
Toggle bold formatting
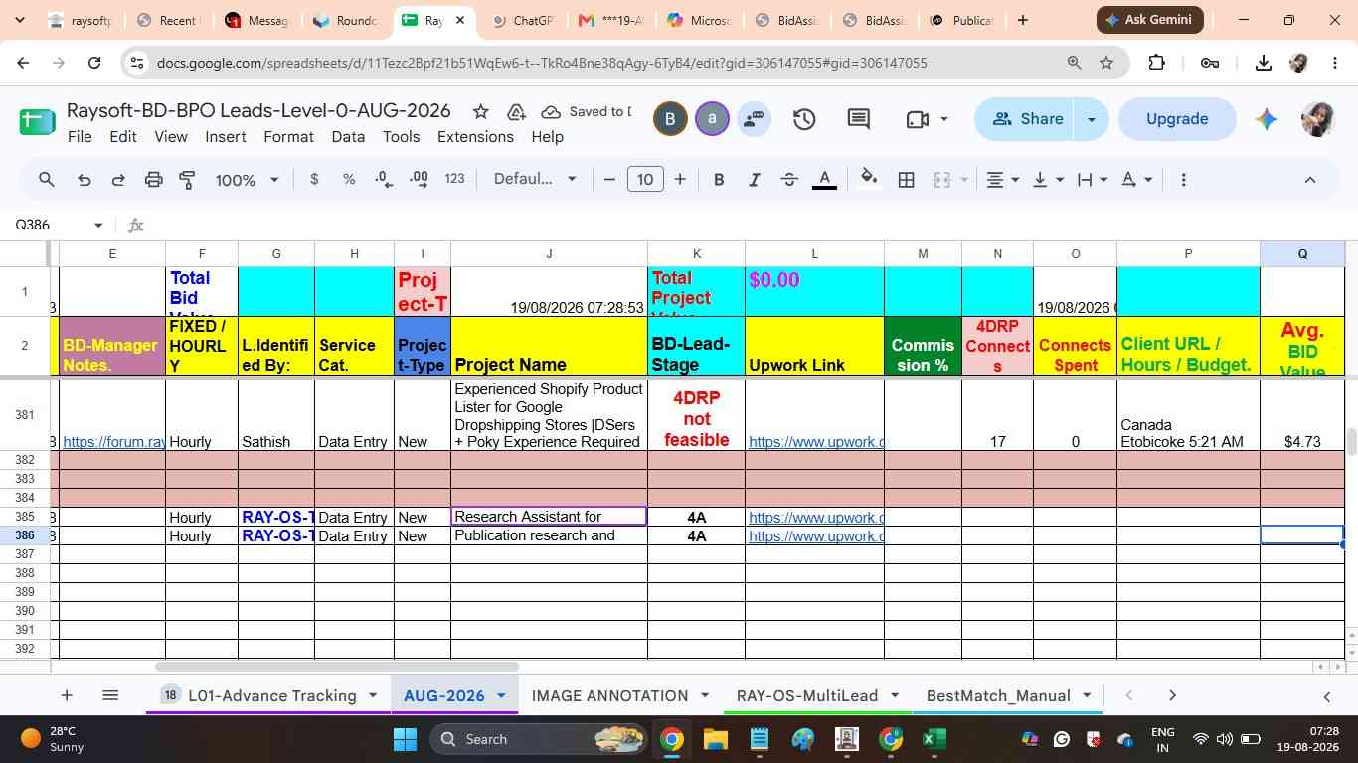click(719, 180)
